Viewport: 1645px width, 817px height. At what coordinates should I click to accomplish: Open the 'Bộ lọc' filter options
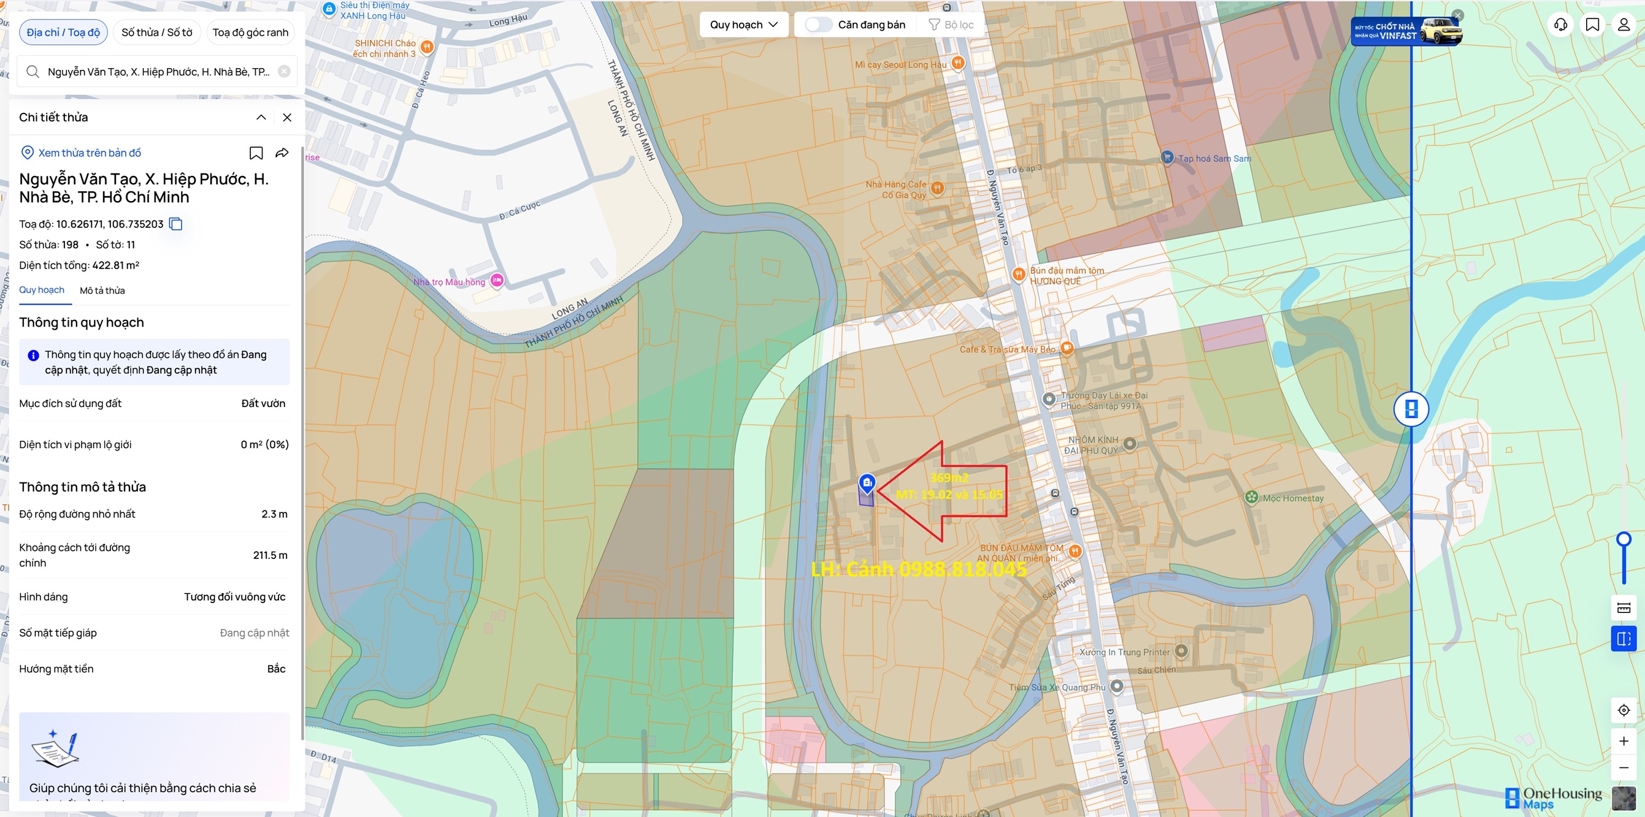pos(950,25)
